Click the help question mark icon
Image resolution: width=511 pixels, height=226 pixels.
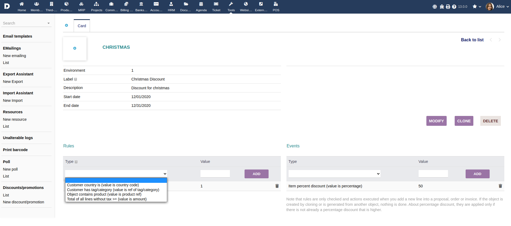click(454, 7)
